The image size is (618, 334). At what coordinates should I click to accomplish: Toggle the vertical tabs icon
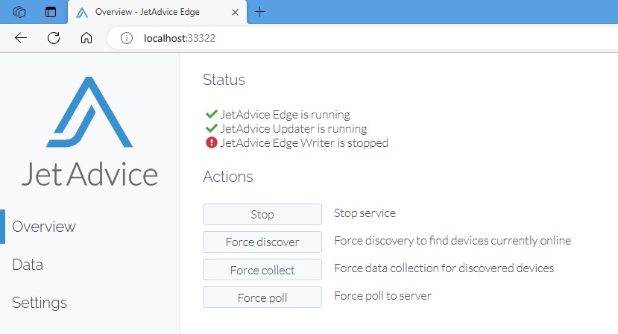(x=51, y=12)
